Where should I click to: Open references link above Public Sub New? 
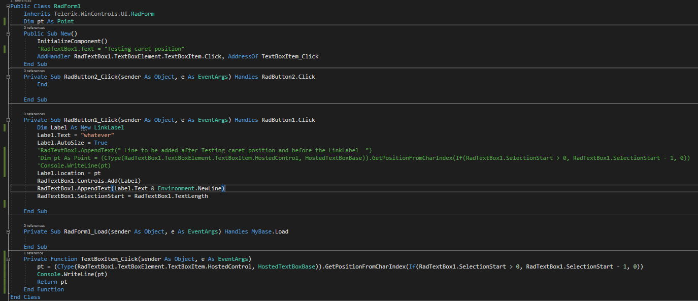[x=34, y=27]
